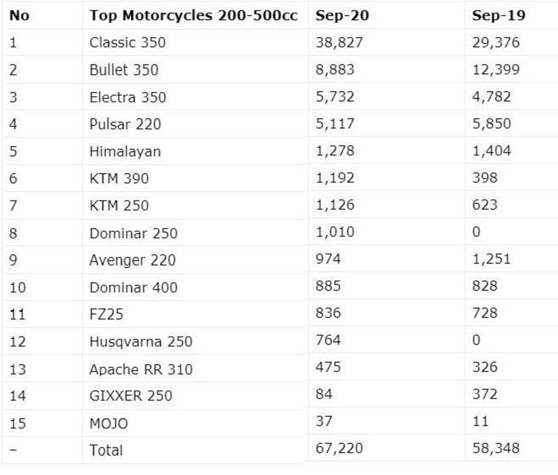
Task: Click the 'No' column header
Action: pos(20,15)
